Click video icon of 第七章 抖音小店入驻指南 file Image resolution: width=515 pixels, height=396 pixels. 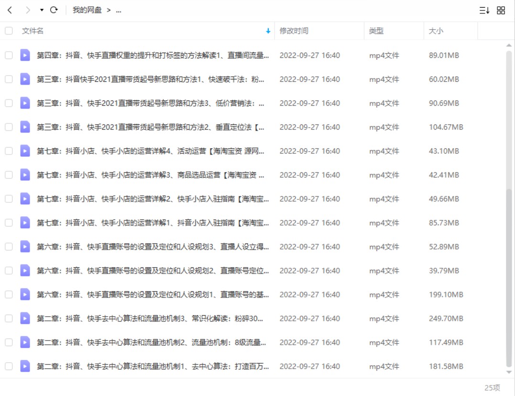(x=25, y=223)
